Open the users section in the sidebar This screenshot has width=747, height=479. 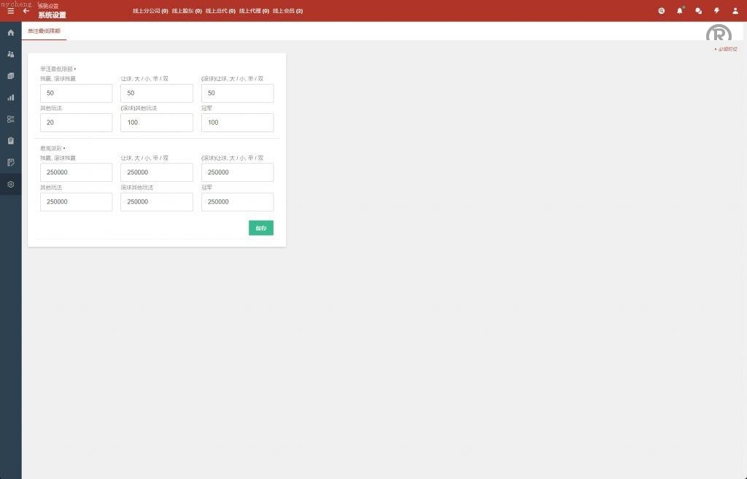[x=10, y=54]
